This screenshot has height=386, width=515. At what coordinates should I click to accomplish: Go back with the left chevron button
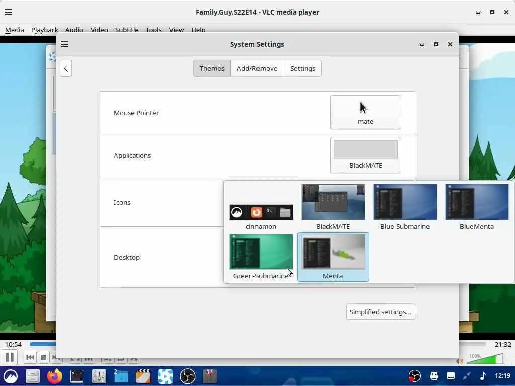coord(66,68)
